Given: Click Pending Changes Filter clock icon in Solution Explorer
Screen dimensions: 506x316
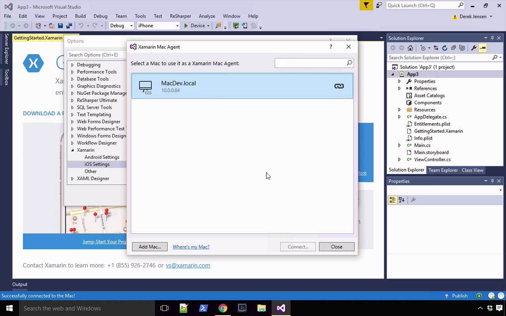Looking at the screenshot, I should pos(423,48).
